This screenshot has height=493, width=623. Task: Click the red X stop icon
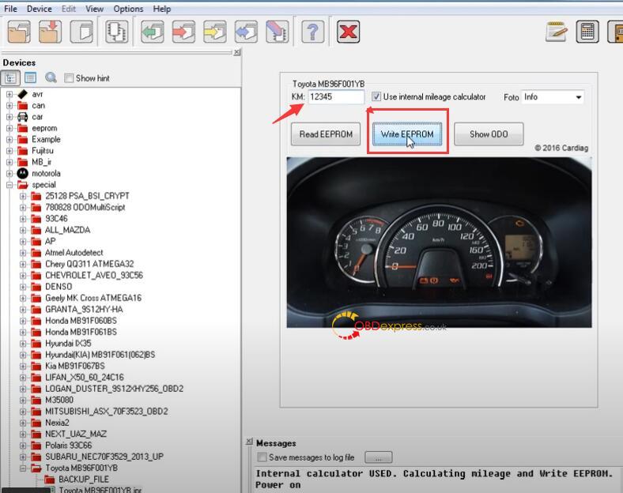(348, 32)
